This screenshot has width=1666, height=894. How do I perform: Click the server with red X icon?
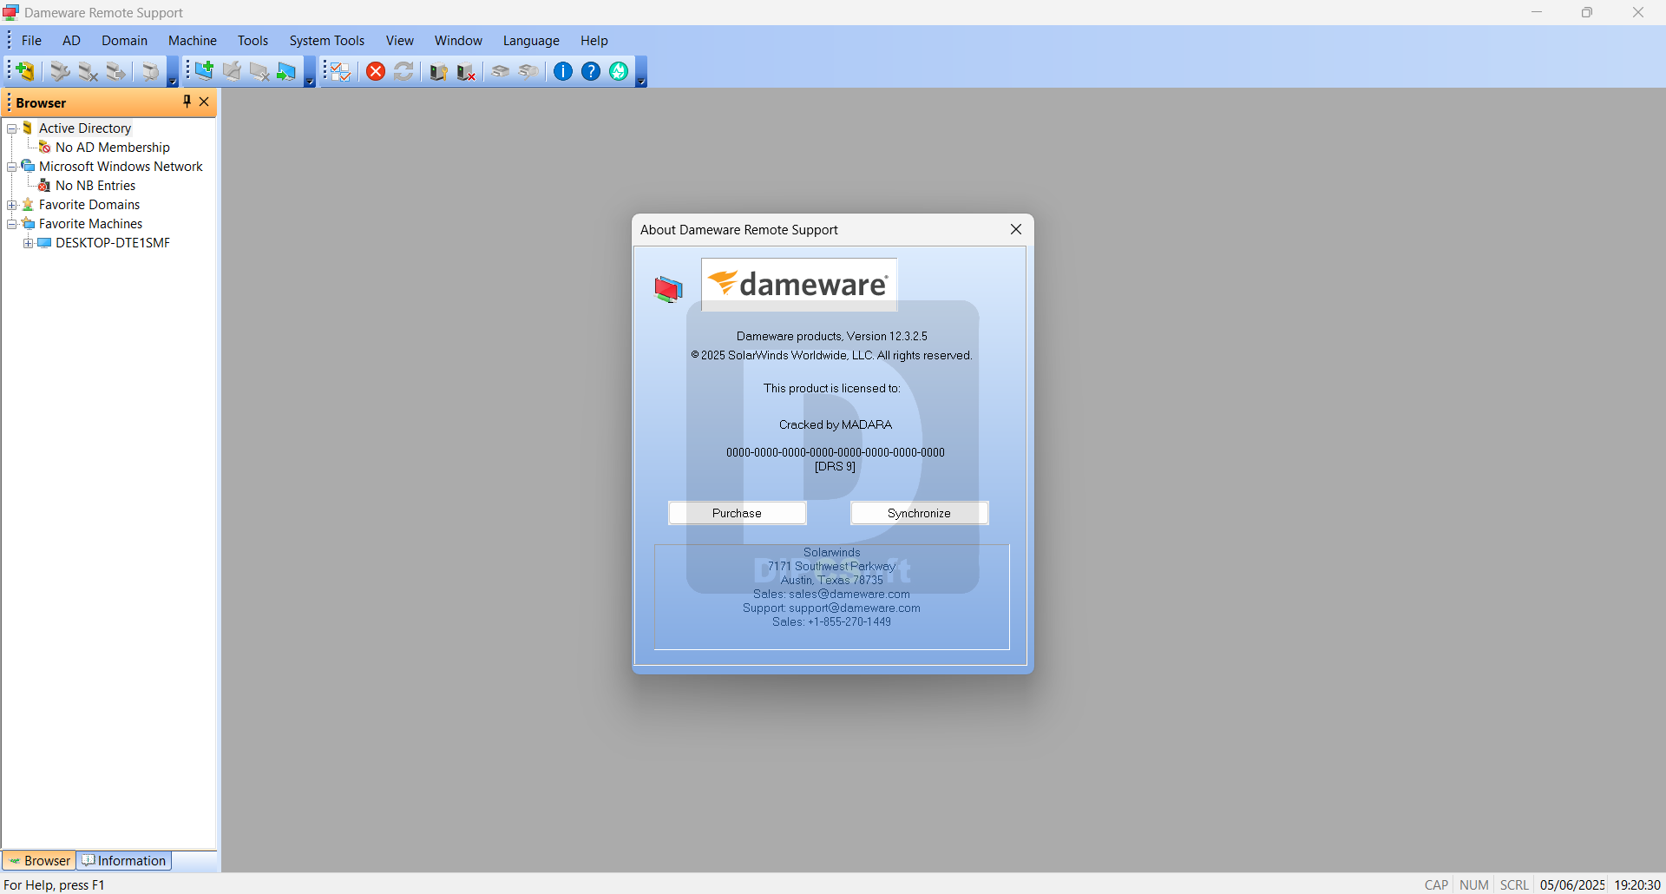pos(466,71)
